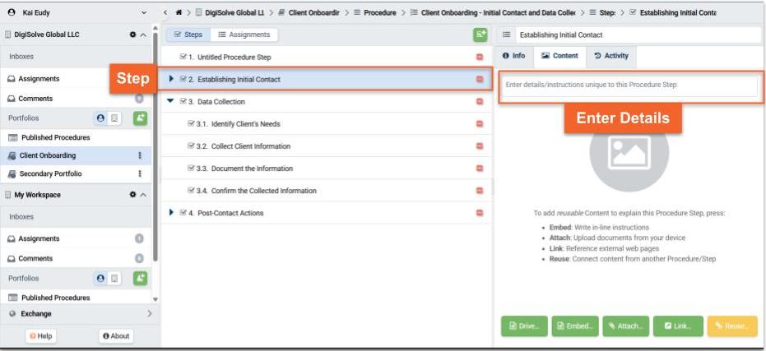Click the green add step icon
The width and height of the screenshot is (766, 351).
(480, 35)
